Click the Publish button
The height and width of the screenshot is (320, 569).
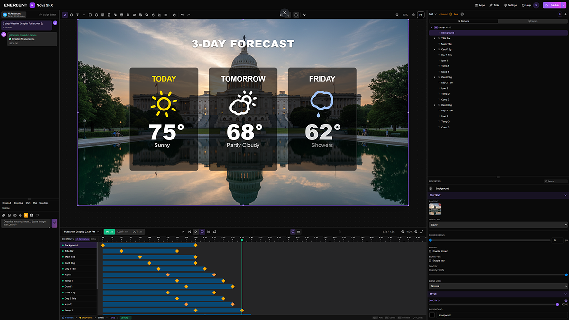tap(551, 5)
